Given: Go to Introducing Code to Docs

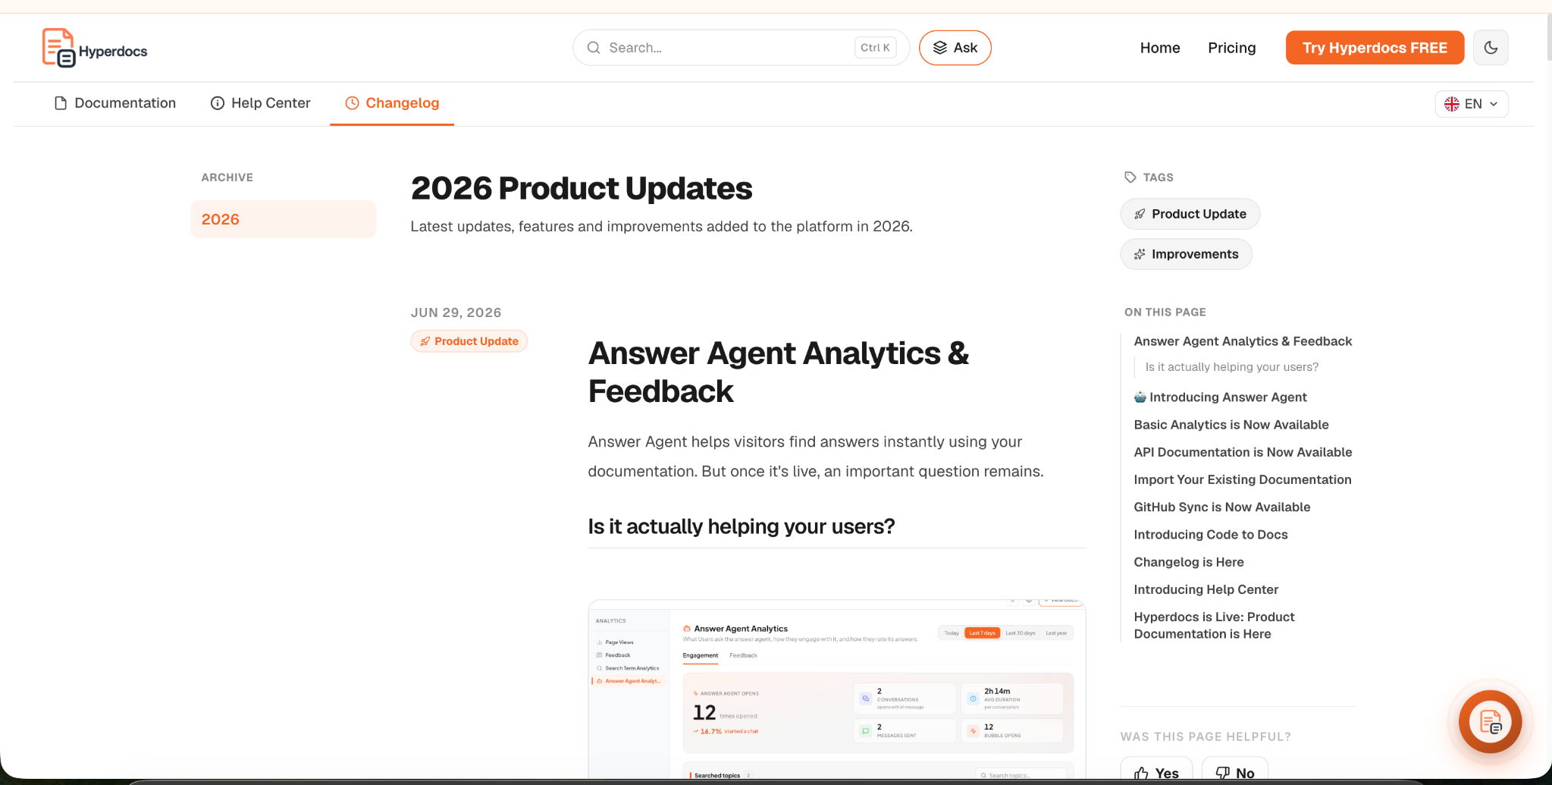Looking at the screenshot, I should click(x=1211, y=535).
